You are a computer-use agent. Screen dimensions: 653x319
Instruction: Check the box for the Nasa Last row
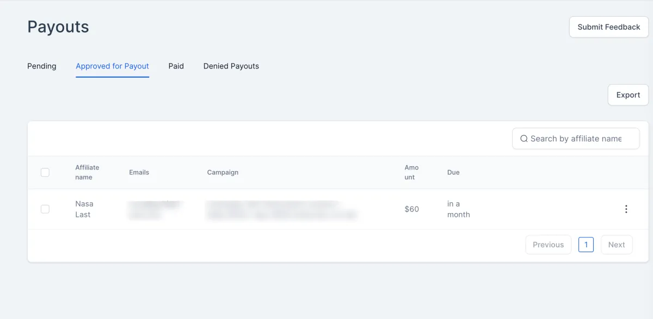[45, 209]
